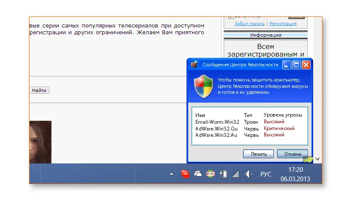Click the Тип column header
This screenshot has width=352, height=201.
coord(248,115)
